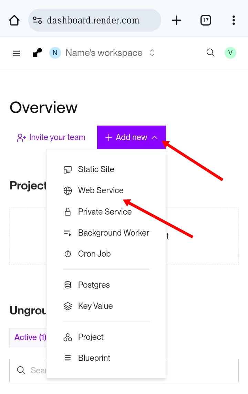248x394 pixels.
Task: Create a new Cron Job
Action: [94, 254]
